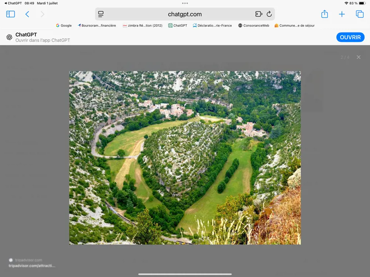Close the image lightbox viewer
Viewport: 370px width, 277px height.
(359, 57)
